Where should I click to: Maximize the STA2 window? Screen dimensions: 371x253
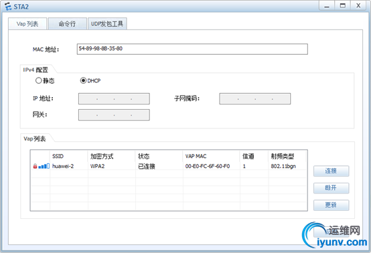point(343,5)
